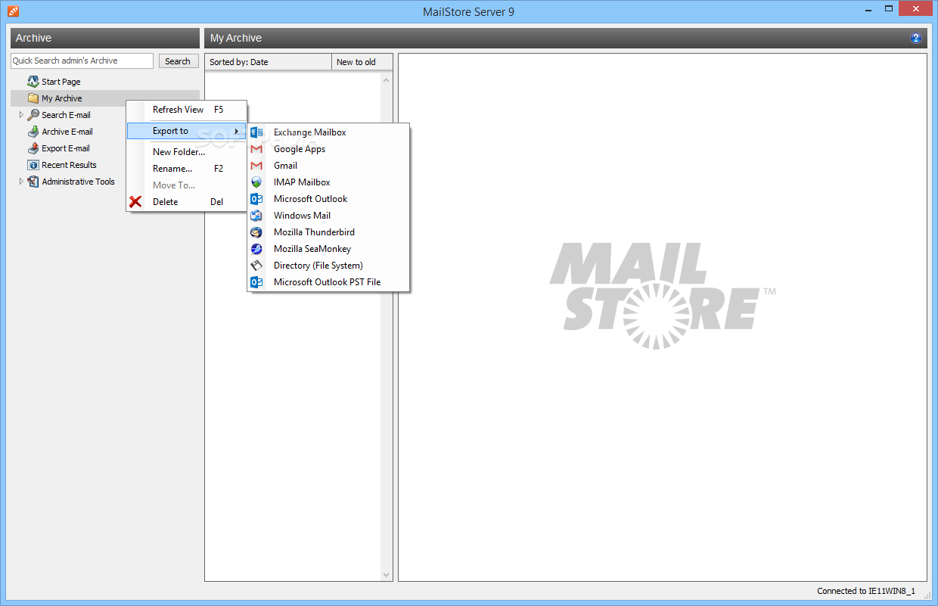The image size is (938, 606).
Task: Select Windows Mail export target
Action: pos(329,216)
